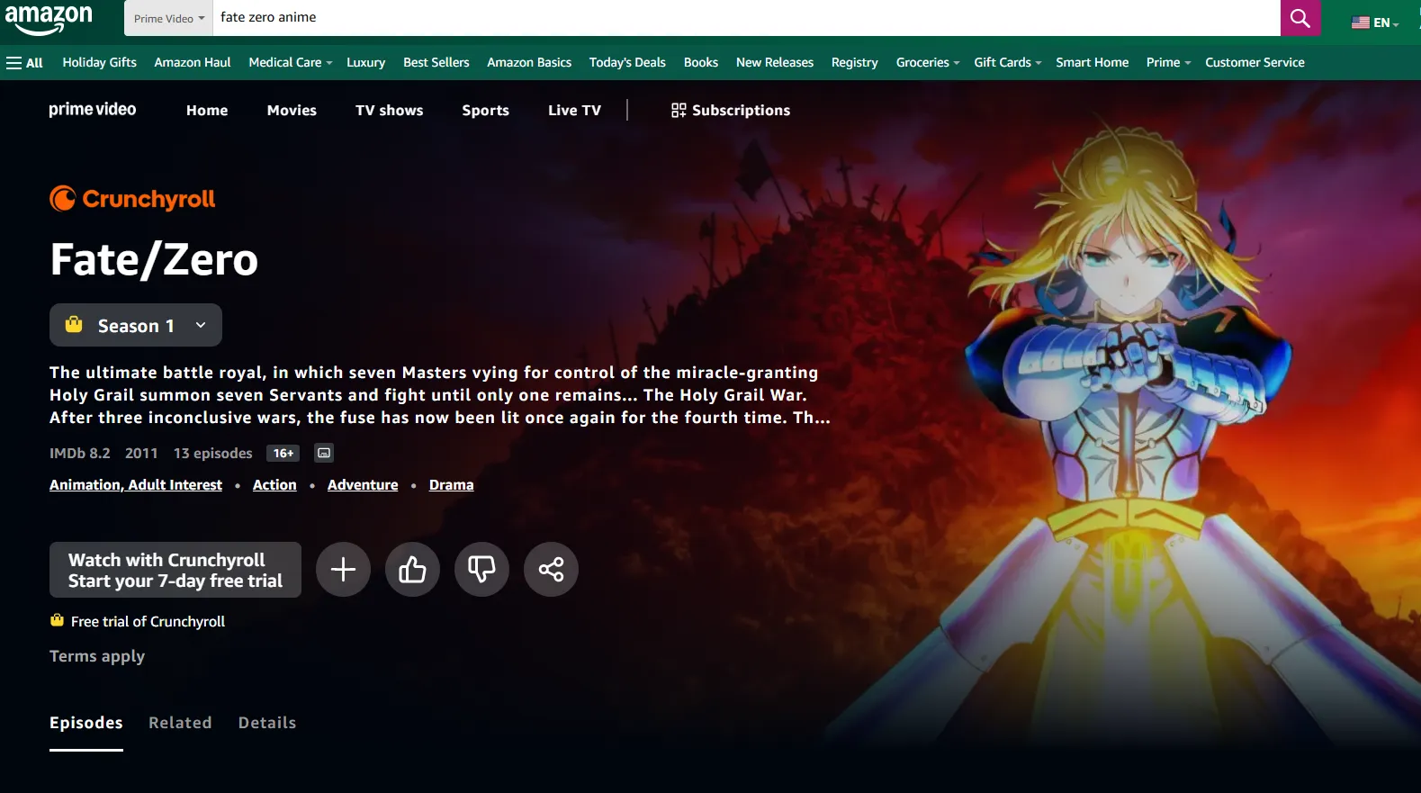
Task: Switch to the Related tab
Action: coord(180,723)
